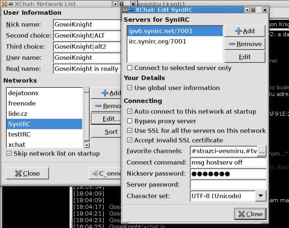Select dejatoons in Networks list
289x228 pixels.
coord(45,93)
